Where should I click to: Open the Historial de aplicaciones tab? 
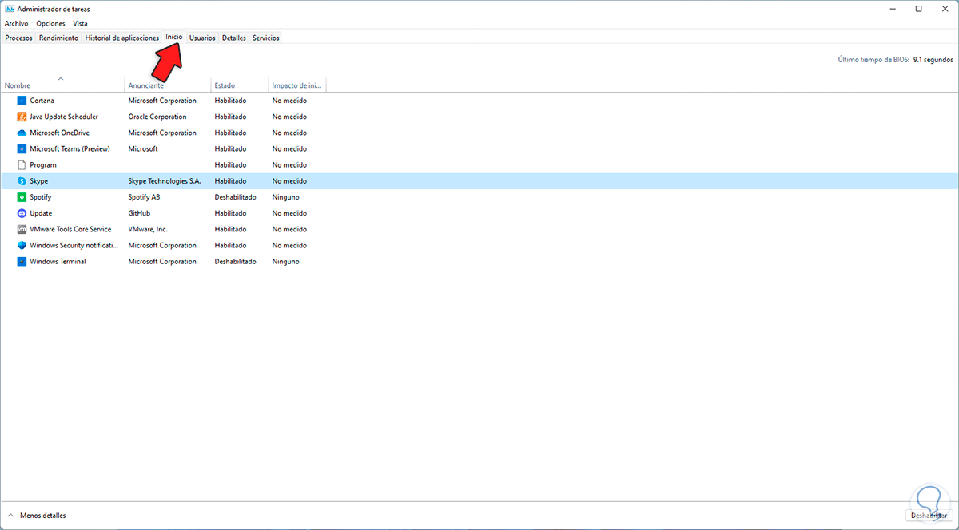point(122,38)
